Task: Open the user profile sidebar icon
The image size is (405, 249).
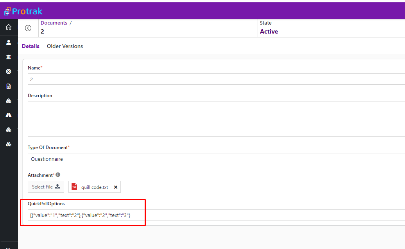Action: click(x=9, y=43)
